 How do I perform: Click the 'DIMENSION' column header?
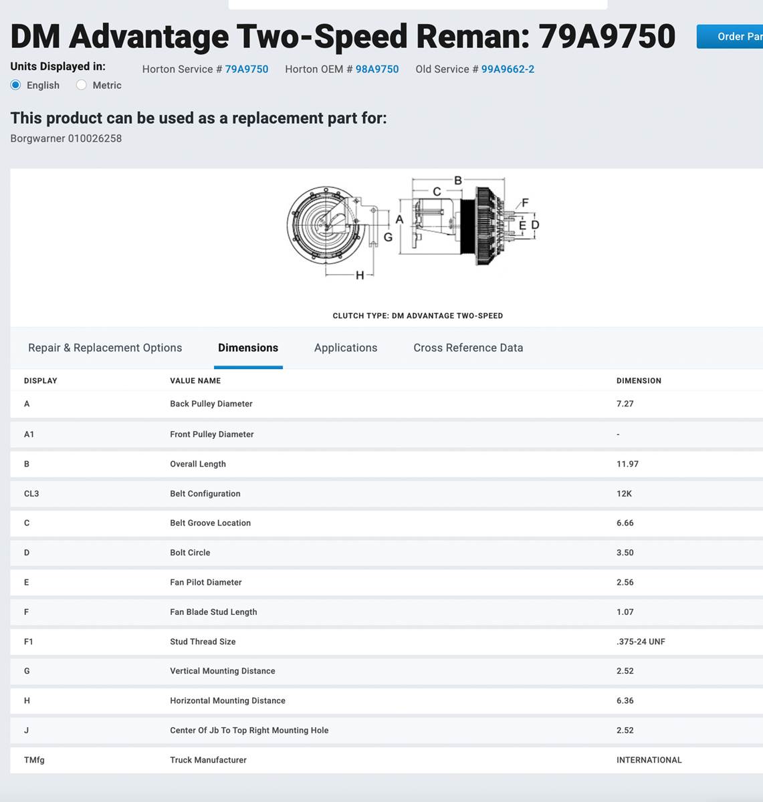tap(639, 381)
